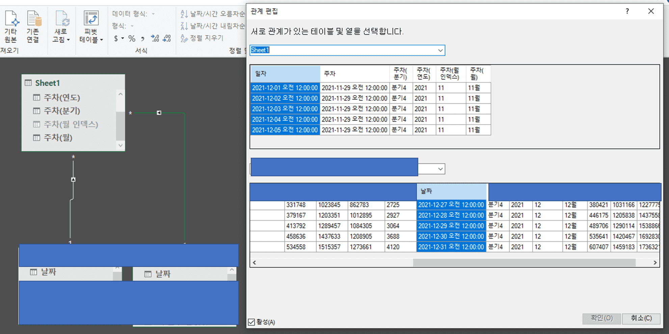669x334 pixels.
Task: Toggle the 활성(A) checkbox
Action: 251,322
